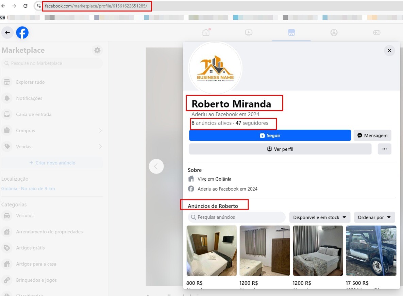
Task: Click the three-dots more options button
Action: click(384, 149)
